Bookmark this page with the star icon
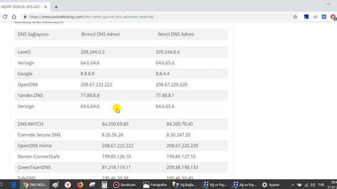This screenshot has width=337, height=189. (295, 17)
